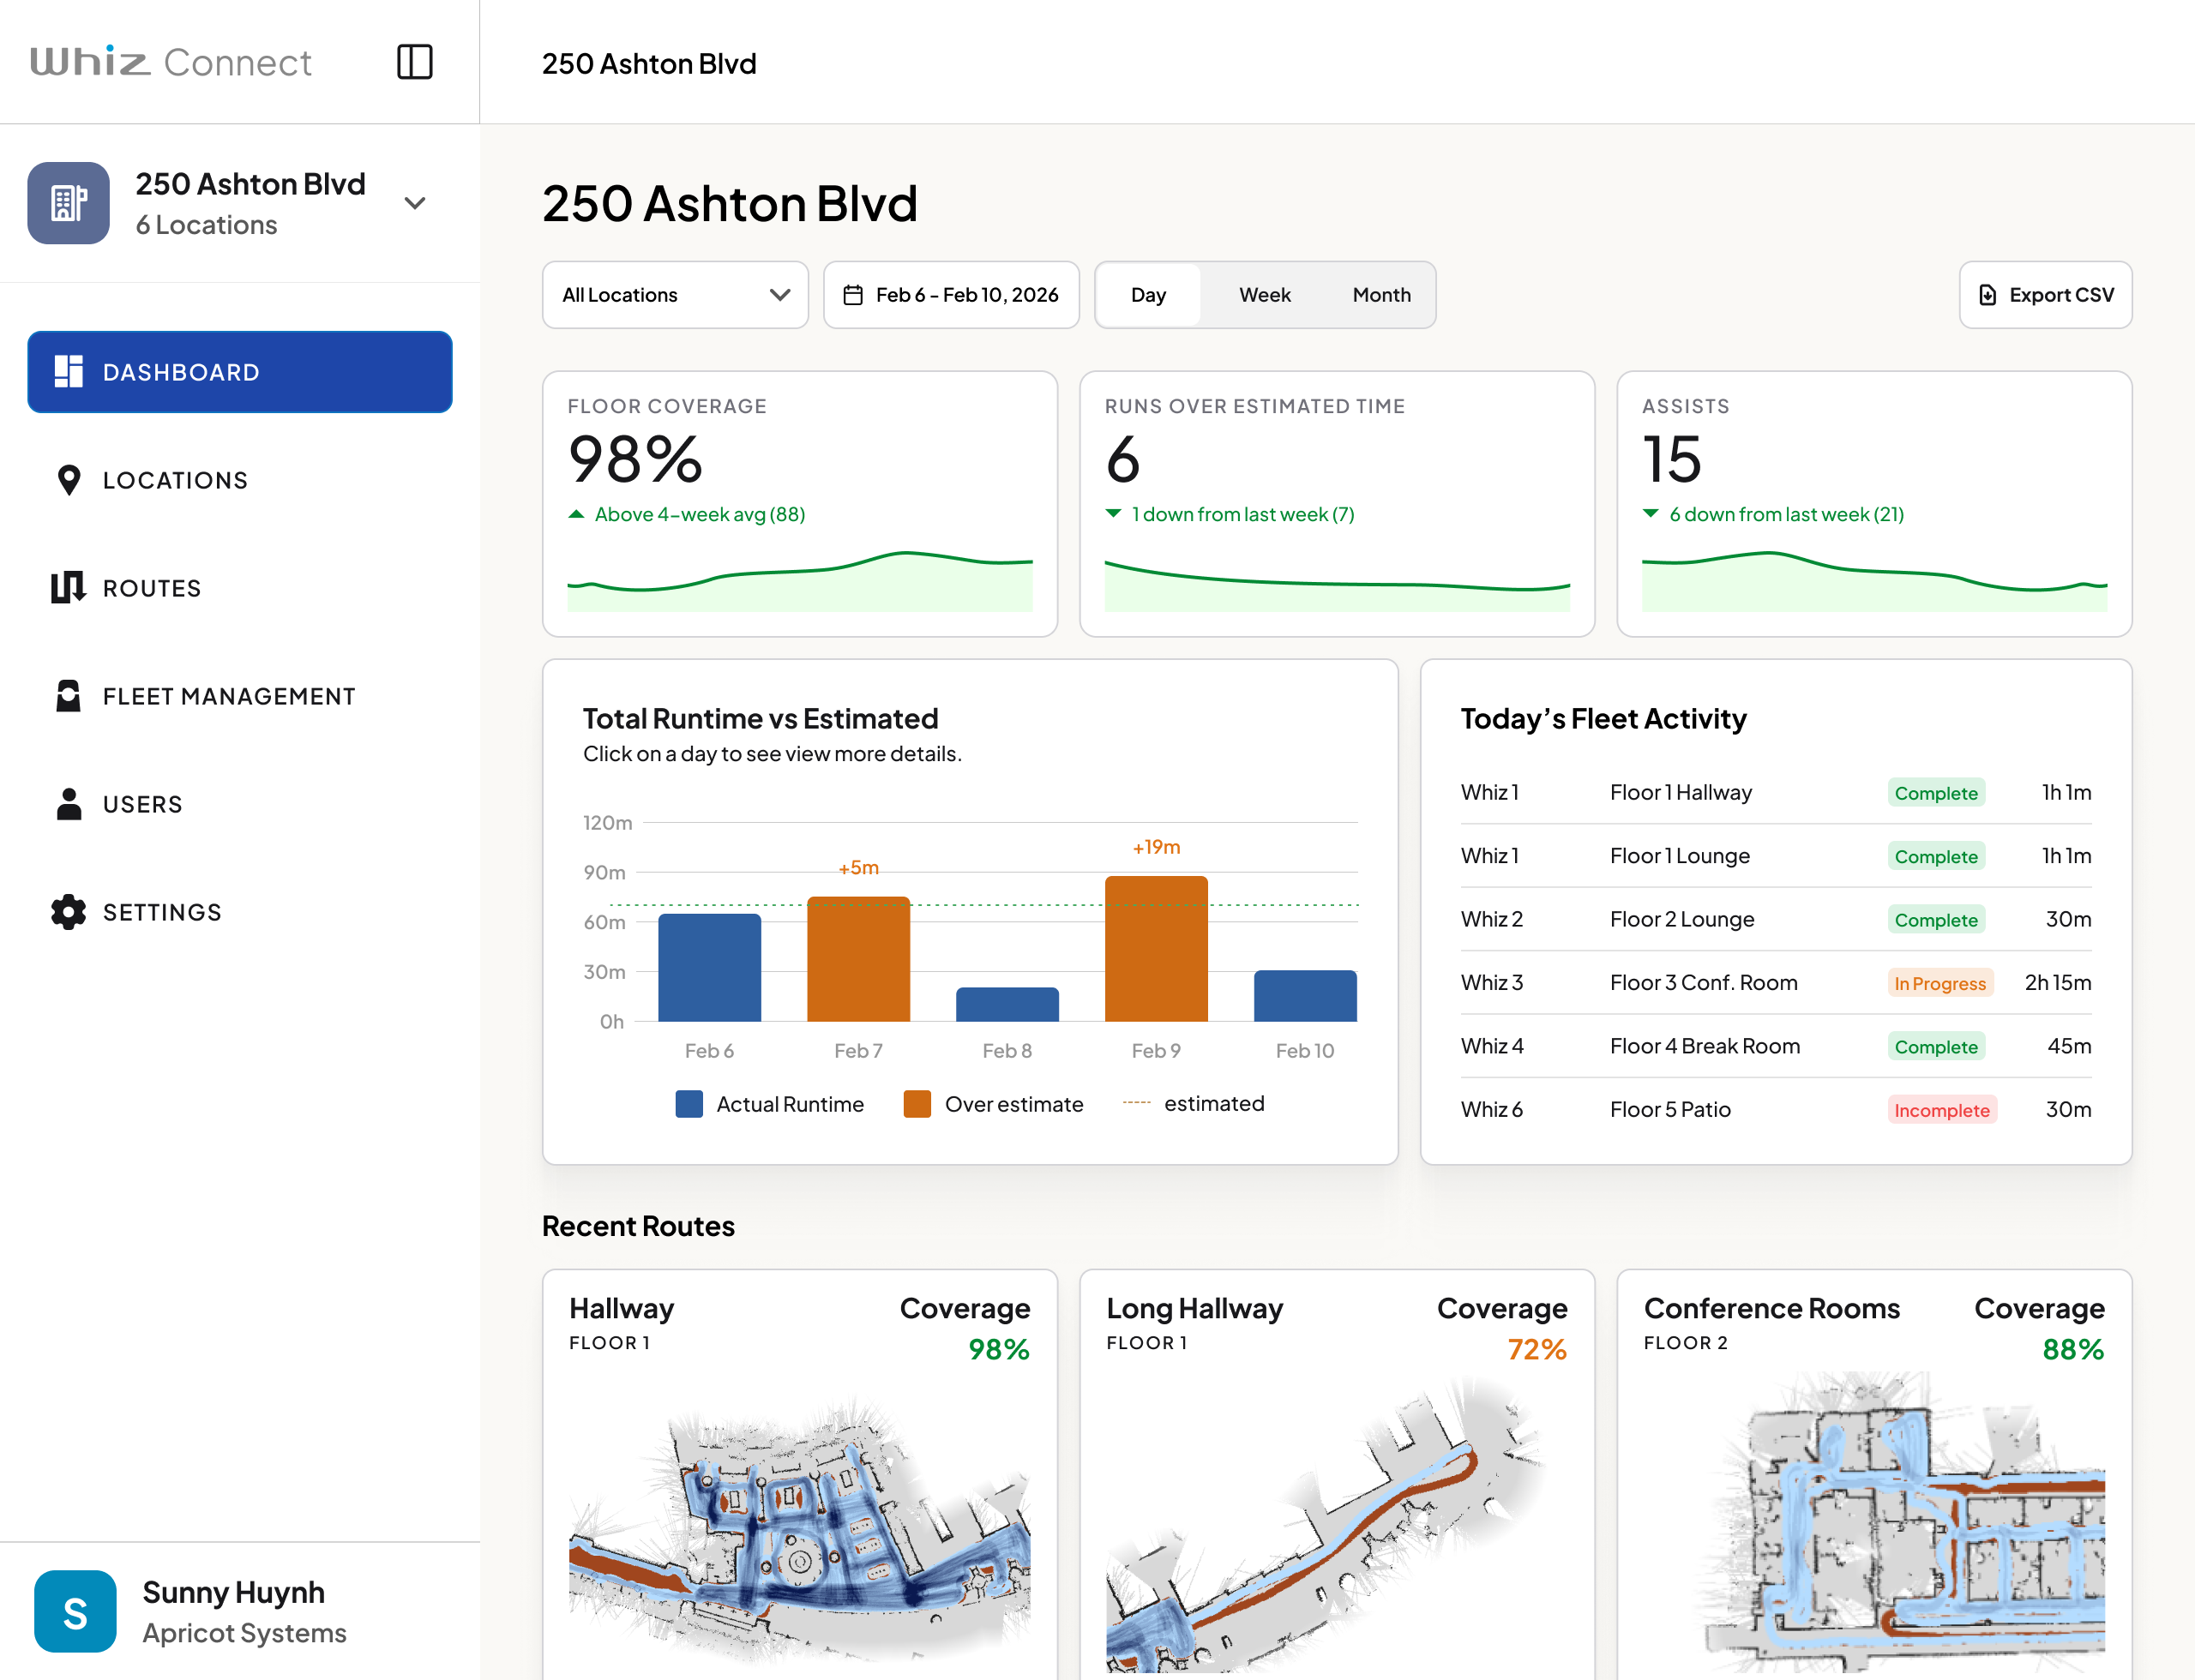Switch view to Month
The height and width of the screenshot is (1680, 2195).
tap(1380, 295)
